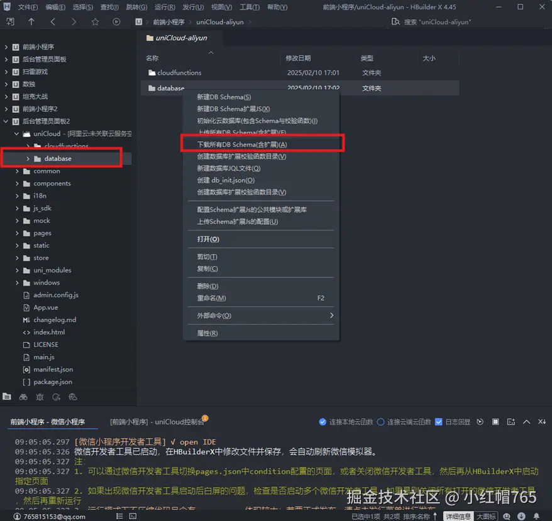The height and width of the screenshot is (521, 552).
Task: Collapse the console with the up-caret icon
Action: [x=526, y=422]
